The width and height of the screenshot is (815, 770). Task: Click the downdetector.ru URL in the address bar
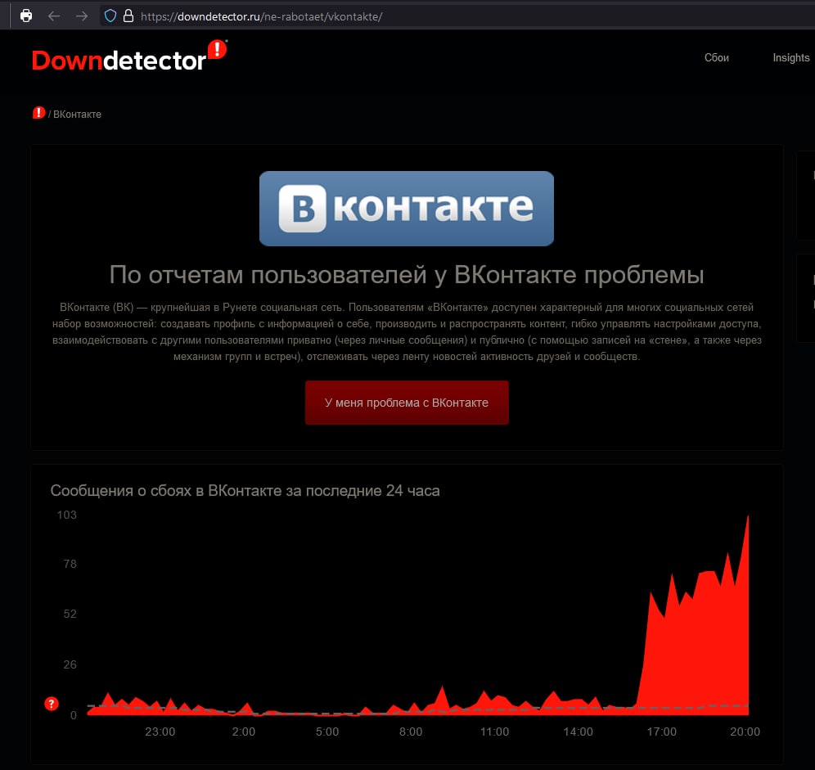pyautogui.click(x=262, y=16)
